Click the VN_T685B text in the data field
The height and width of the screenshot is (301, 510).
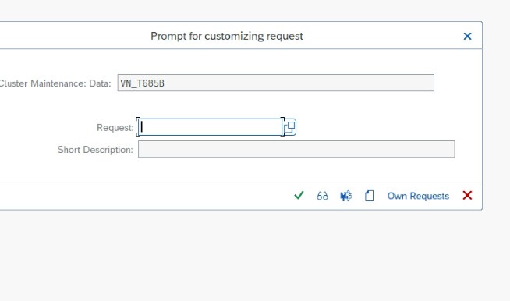pyautogui.click(x=142, y=83)
